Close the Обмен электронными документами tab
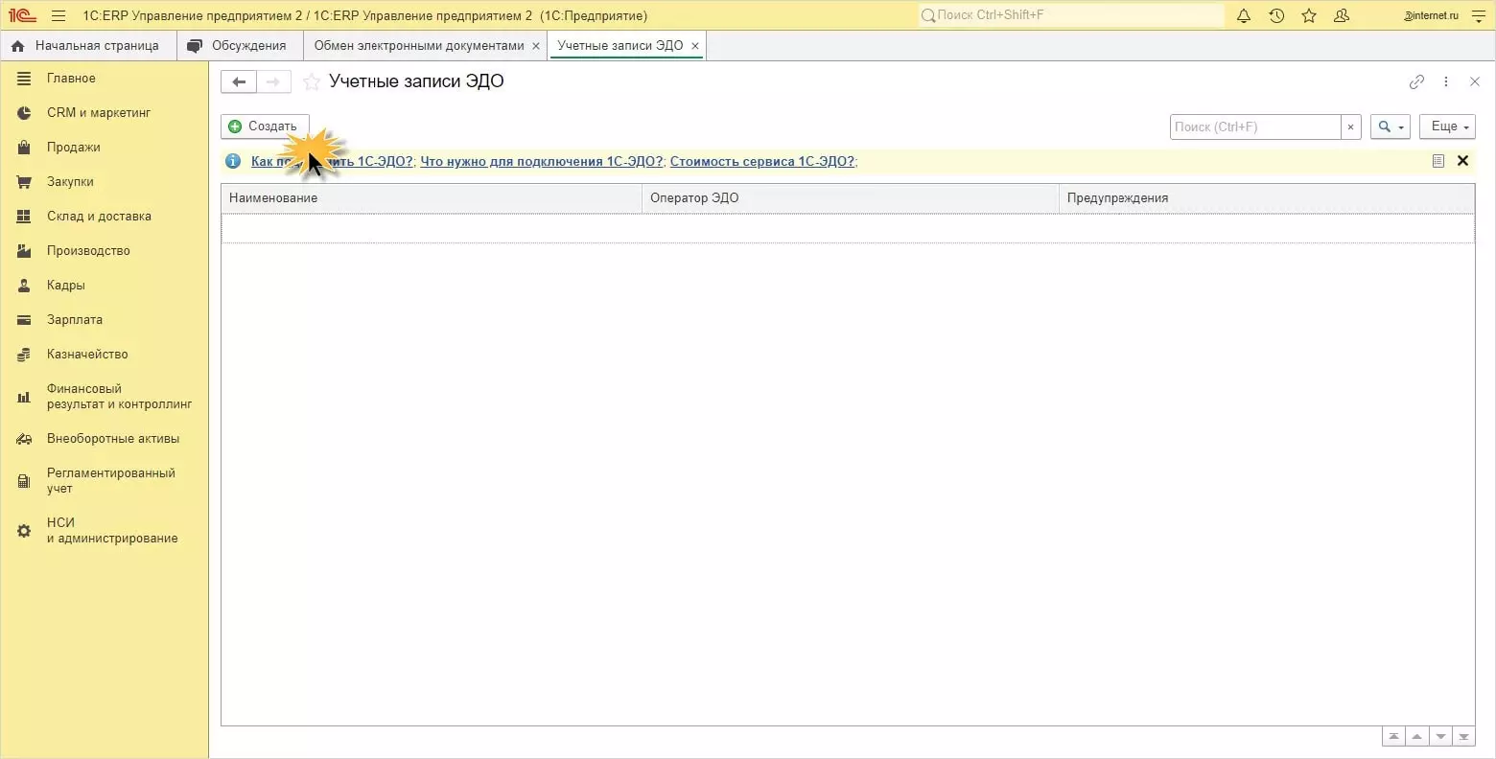This screenshot has width=1496, height=759. pyautogui.click(x=536, y=46)
